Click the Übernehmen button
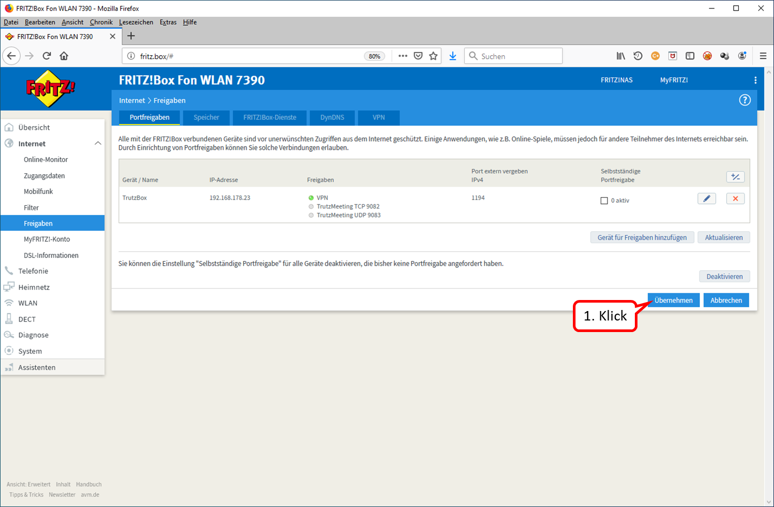Screen dimensions: 774x507 click(x=673, y=300)
